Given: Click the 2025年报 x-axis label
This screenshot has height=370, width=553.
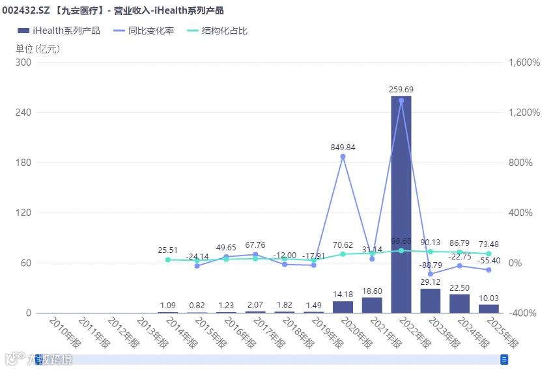Looking at the screenshot, I should tap(503, 332).
